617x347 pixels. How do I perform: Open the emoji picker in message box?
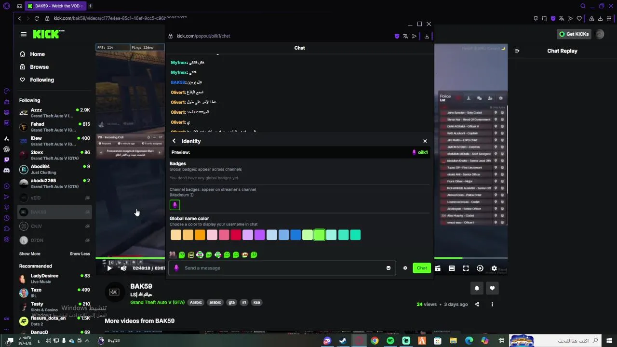389,268
